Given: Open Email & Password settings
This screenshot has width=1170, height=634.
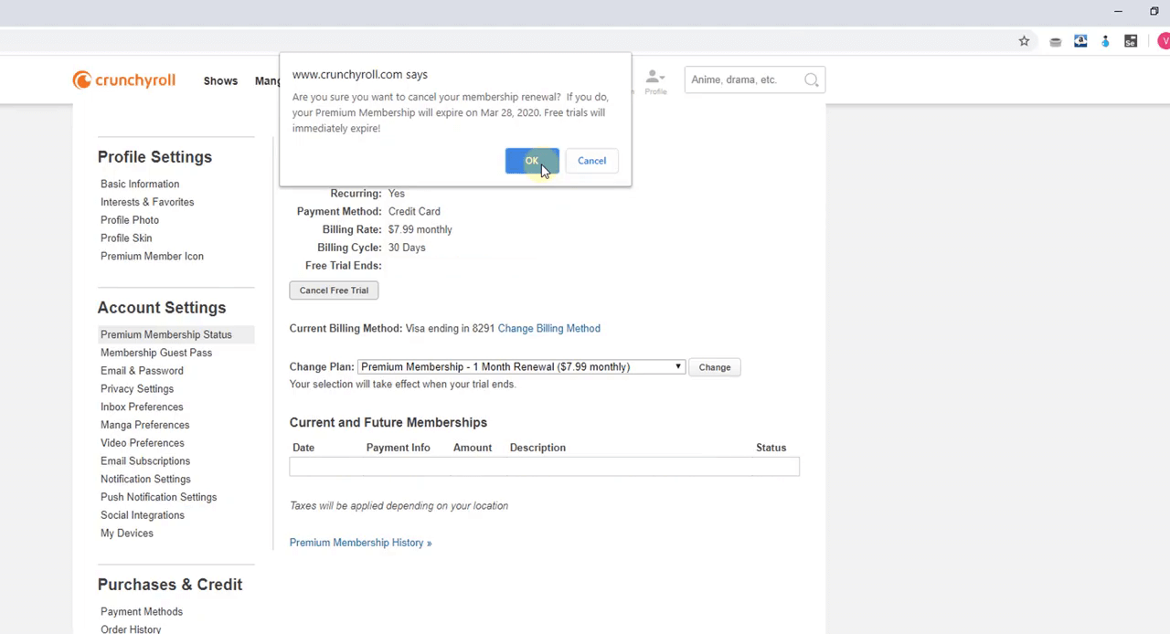Looking at the screenshot, I should pyautogui.click(x=142, y=371).
